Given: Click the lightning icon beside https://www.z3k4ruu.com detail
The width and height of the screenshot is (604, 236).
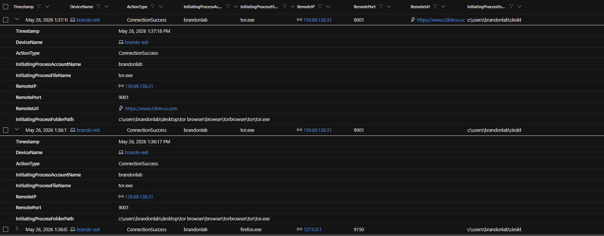Looking at the screenshot, I should coord(121,108).
